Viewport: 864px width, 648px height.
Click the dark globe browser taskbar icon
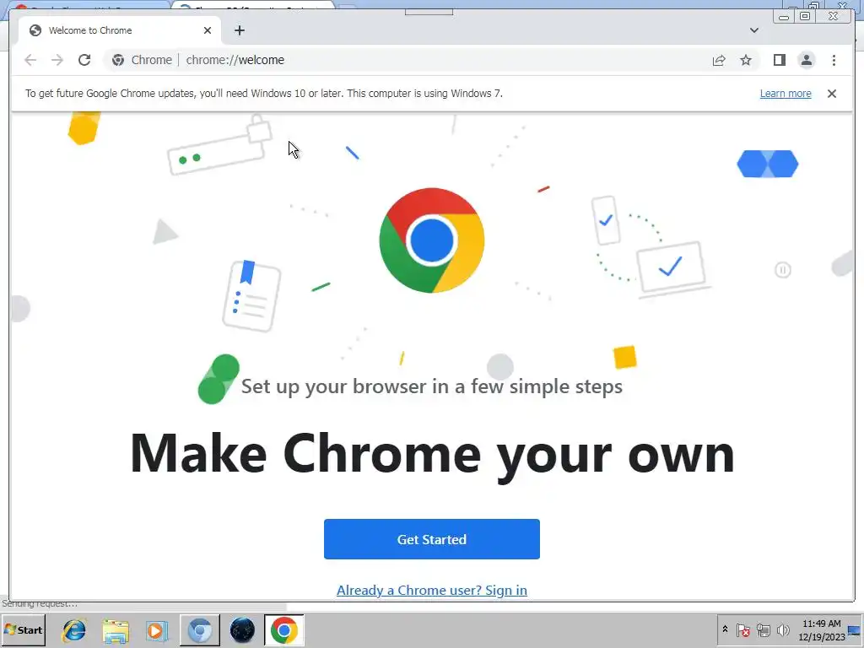click(x=242, y=630)
